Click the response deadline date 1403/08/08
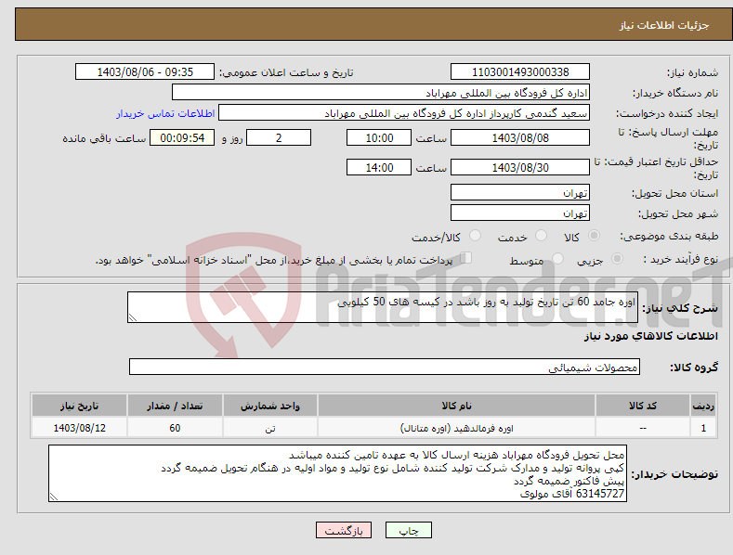 (520, 137)
